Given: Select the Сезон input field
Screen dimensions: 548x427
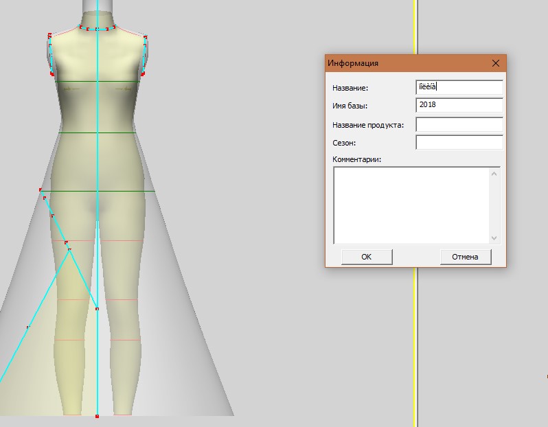Looking at the screenshot, I should tap(459, 143).
